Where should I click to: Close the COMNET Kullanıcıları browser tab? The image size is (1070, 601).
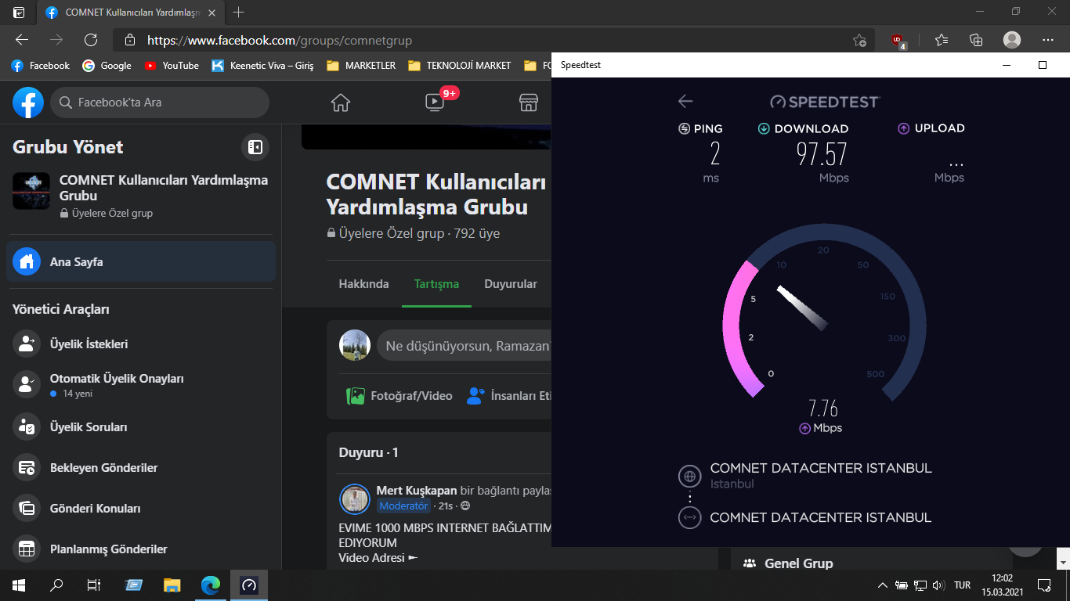tap(211, 13)
